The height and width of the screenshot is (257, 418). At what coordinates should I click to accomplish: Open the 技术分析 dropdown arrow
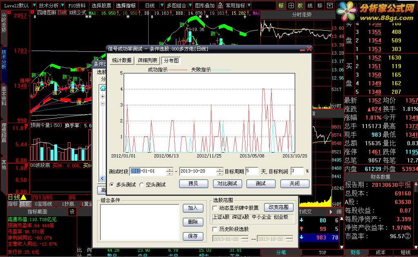[62, 5]
